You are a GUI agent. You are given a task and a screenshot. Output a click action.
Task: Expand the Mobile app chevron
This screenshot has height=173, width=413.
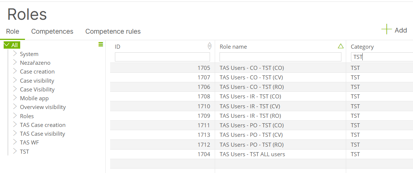pos(15,98)
